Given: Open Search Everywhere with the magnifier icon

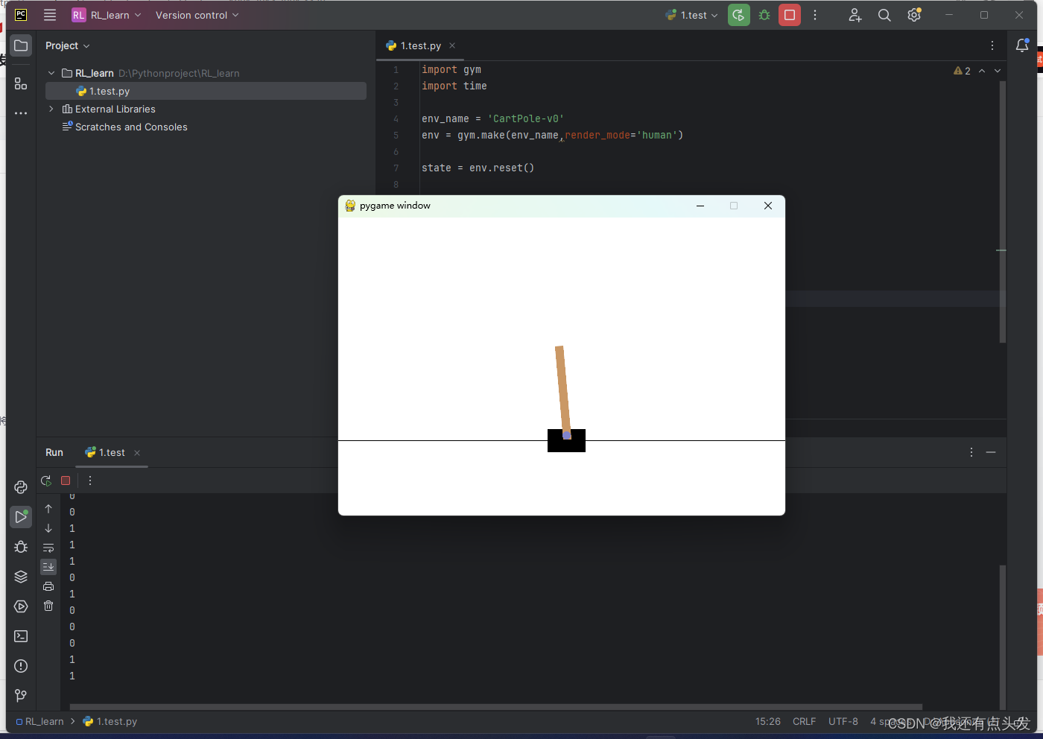Looking at the screenshot, I should click(884, 14).
